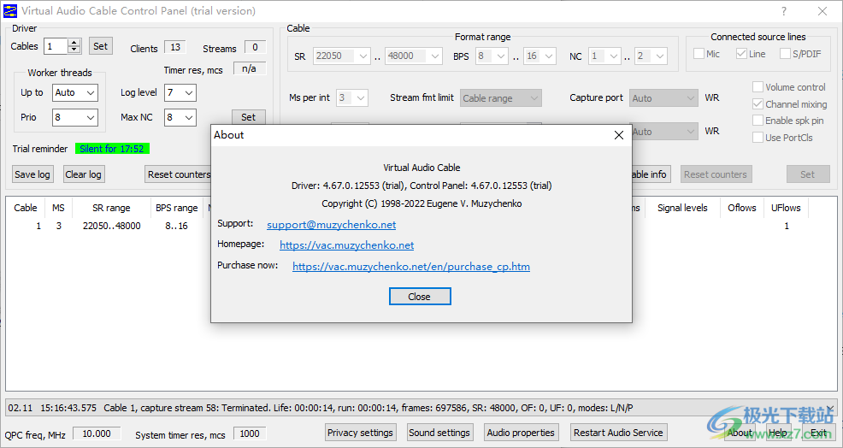Image resolution: width=843 pixels, height=448 pixels.
Task: Dismiss the log message bar X icon
Action: (x=829, y=408)
